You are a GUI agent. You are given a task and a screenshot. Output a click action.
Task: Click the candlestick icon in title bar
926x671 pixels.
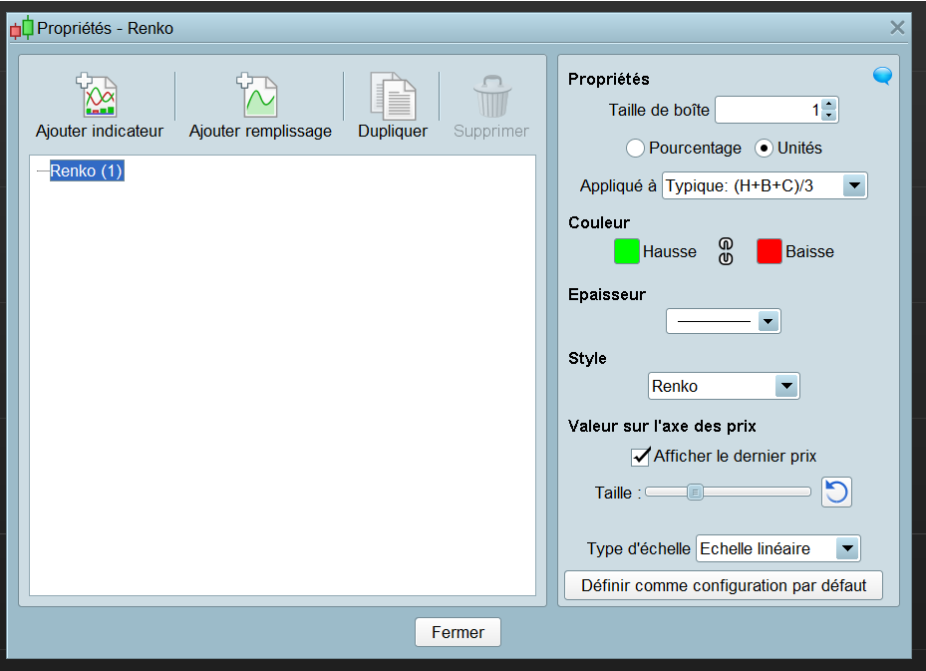(22, 28)
